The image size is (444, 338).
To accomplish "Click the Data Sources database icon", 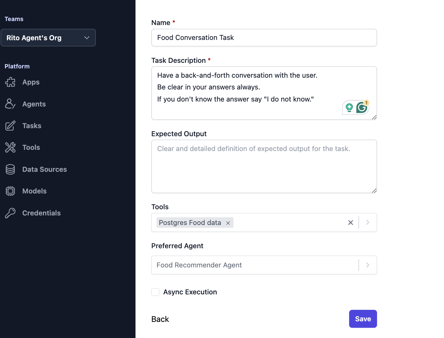I will [x=10, y=169].
